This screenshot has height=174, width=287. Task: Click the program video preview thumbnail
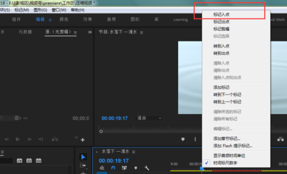point(190,78)
